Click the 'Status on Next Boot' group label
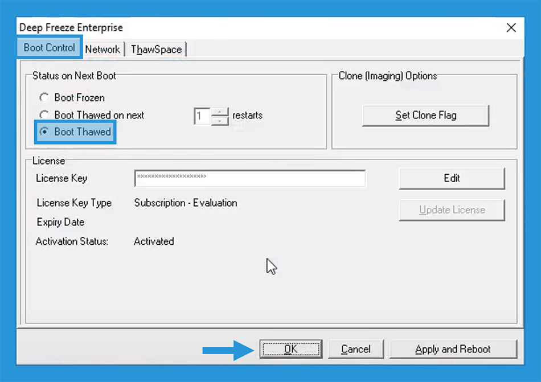The height and width of the screenshot is (382, 541). tap(74, 76)
